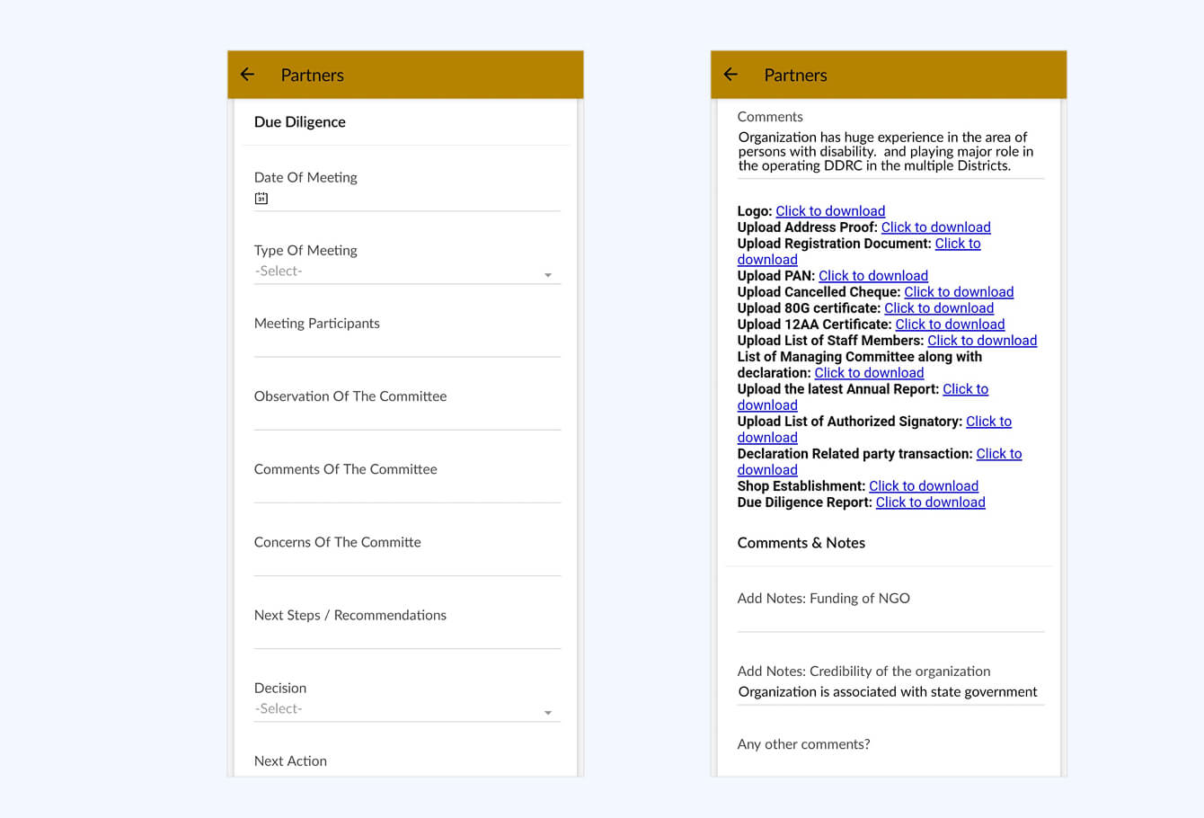Download the Due Diligence Report
The image size is (1204, 818).
click(x=930, y=502)
